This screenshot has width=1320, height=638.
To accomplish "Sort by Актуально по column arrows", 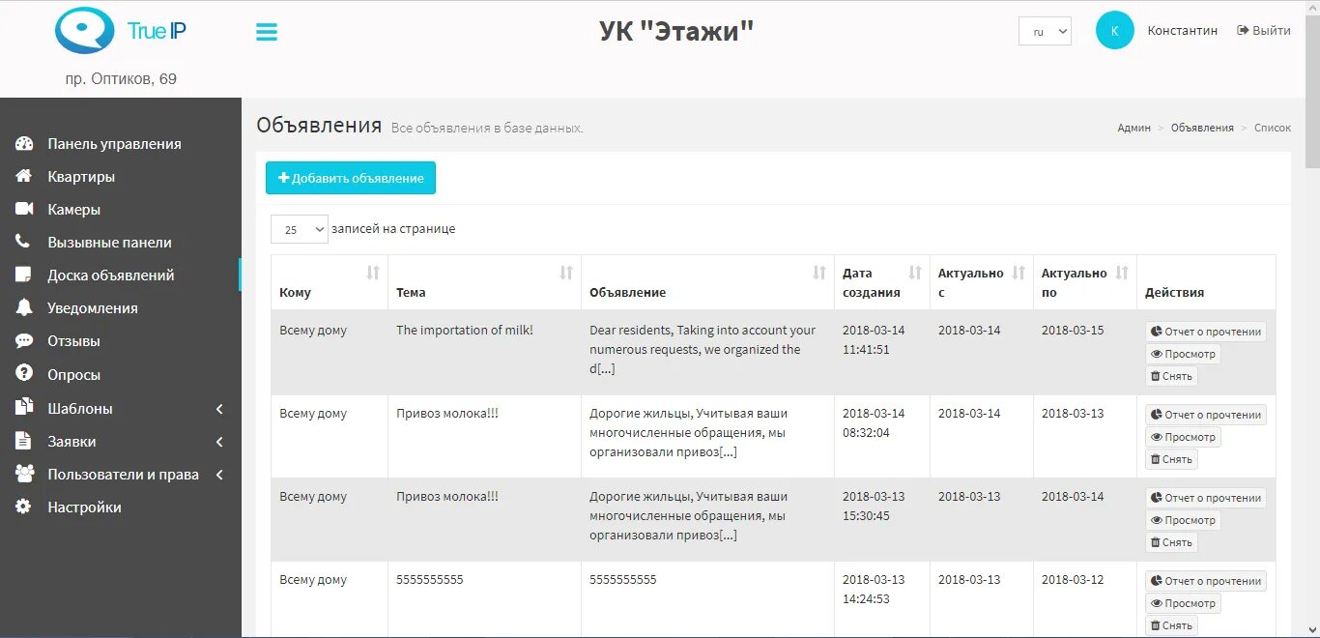I will tap(1122, 273).
